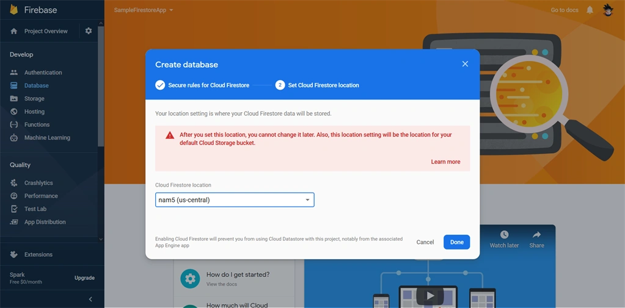Follow the Learn more link
This screenshot has height=308, width=625.
445,162
